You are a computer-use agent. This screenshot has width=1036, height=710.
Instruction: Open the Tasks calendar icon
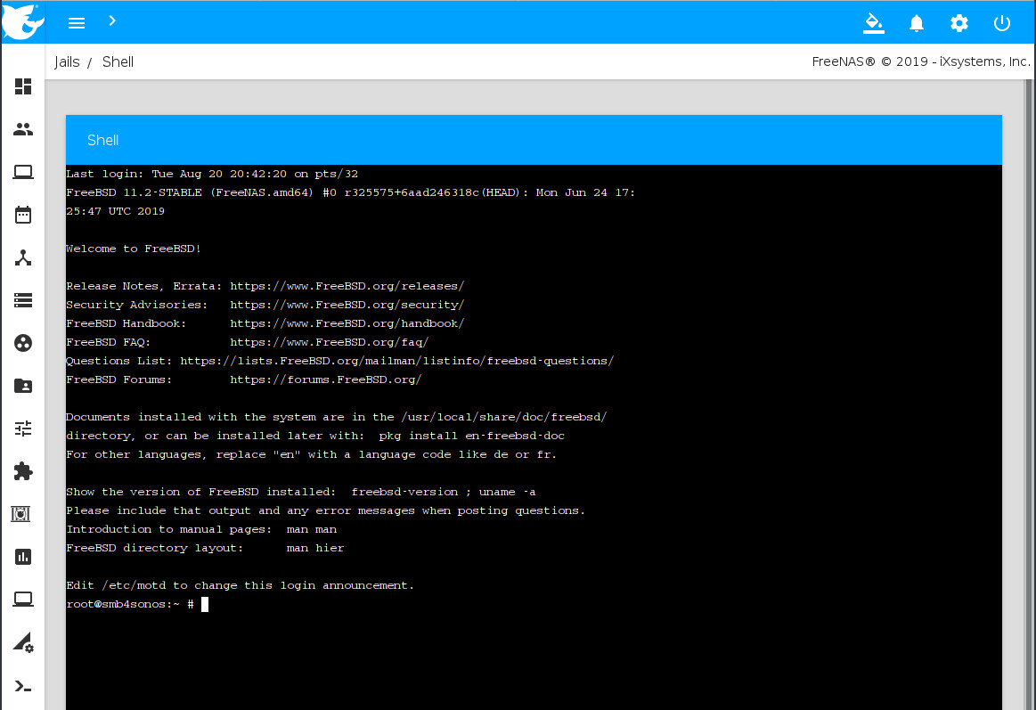(x=23, y=215)
